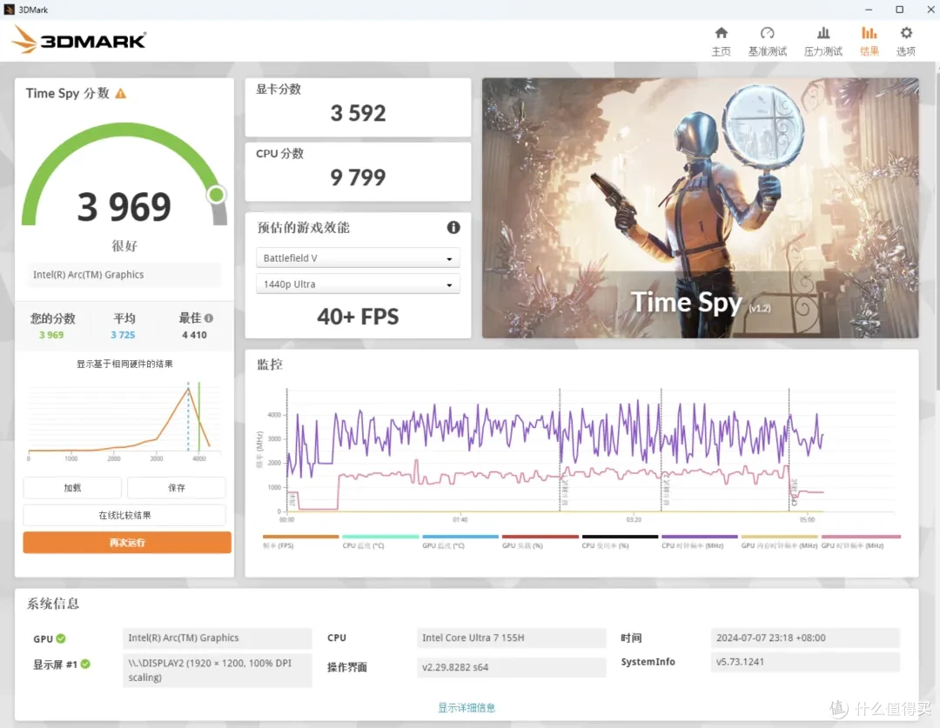Click the DISPLAY2 1920 × 1200 field
The image size is (940, 728).
point(218,670)
